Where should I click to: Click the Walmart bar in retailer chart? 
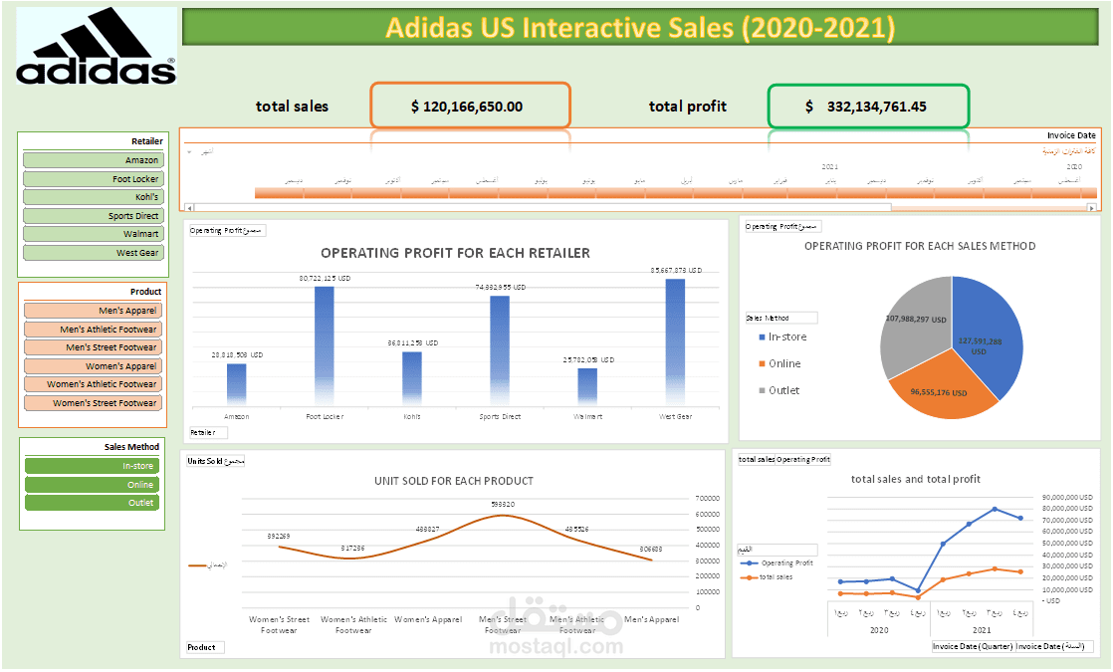(x=587, y=386)
